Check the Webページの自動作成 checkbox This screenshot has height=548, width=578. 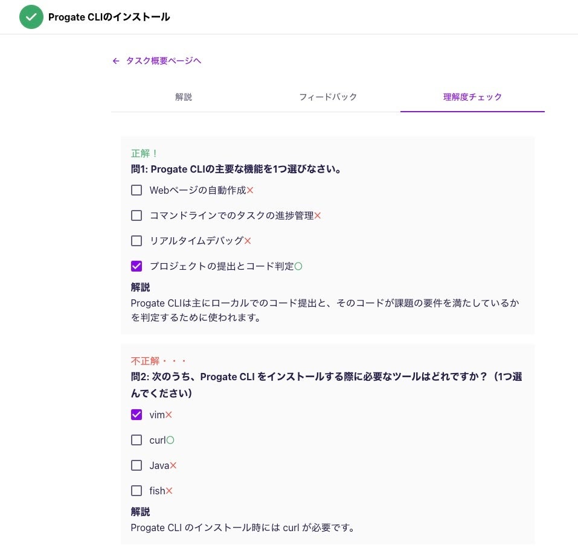(x=136, y=190)
